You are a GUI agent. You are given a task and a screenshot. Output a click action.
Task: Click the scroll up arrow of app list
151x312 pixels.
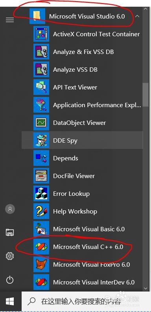(x=146, y=9)
